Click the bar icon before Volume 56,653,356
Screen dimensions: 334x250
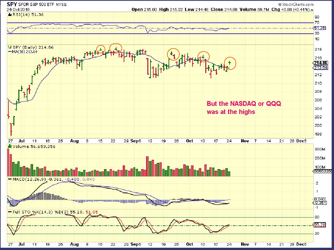pos(10,146)
